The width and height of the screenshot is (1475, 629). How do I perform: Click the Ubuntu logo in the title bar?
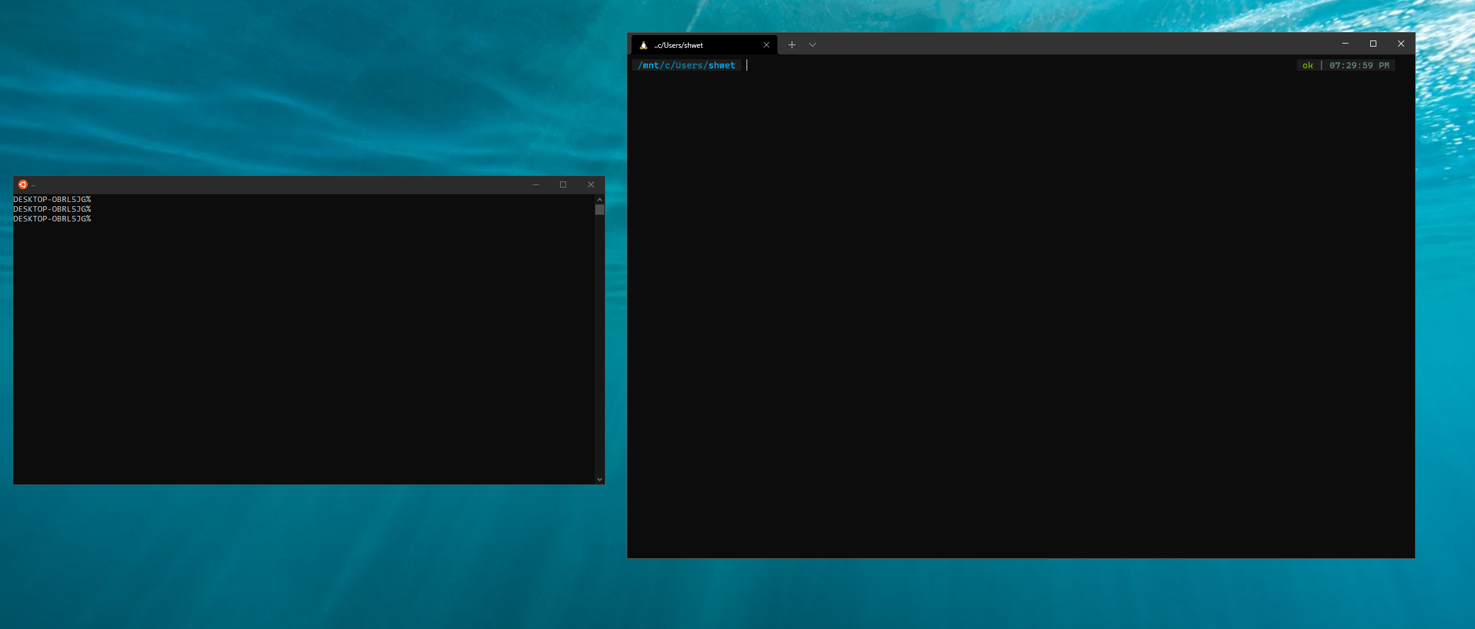[23, 184]
